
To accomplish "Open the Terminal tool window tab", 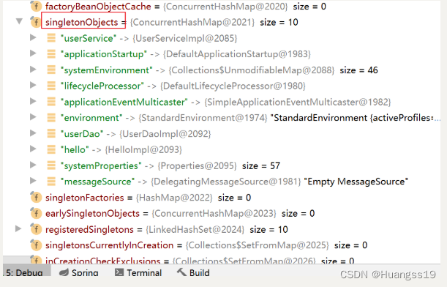I will coord(138,273).
